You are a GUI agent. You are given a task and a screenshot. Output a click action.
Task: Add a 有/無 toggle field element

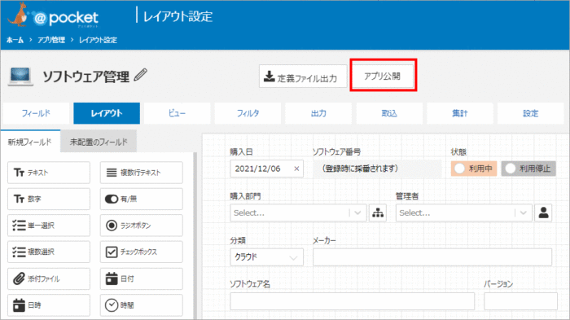[142, 199]
